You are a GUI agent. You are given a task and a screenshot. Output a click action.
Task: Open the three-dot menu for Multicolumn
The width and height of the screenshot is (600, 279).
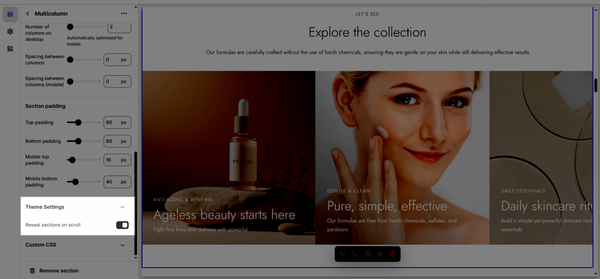pyautogui.click(x=124, y=13)
